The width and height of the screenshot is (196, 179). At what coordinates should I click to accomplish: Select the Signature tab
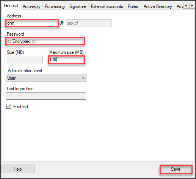tap(78, 6)
